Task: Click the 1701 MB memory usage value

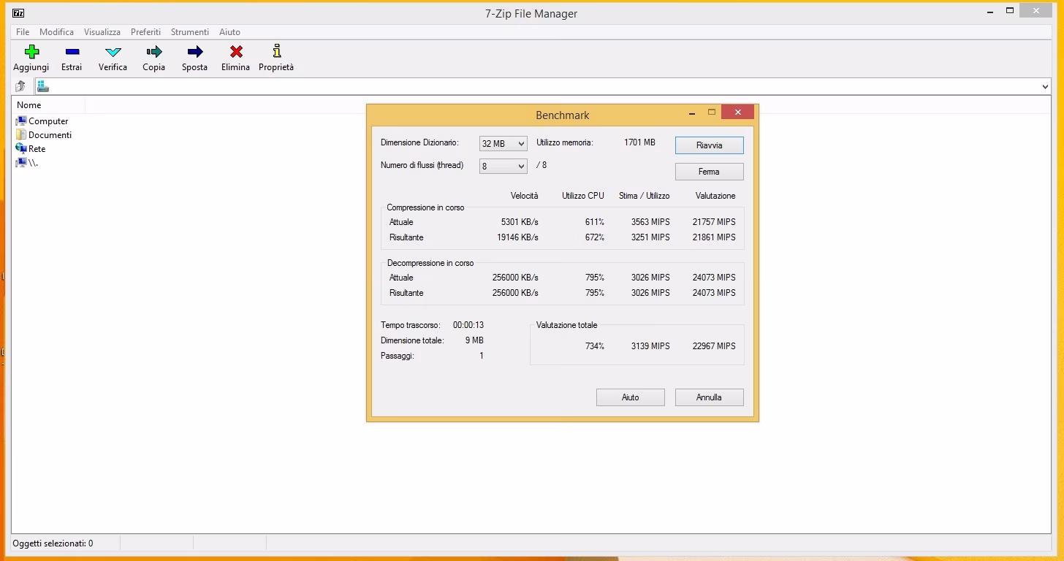Action: (x=639, y=142)
